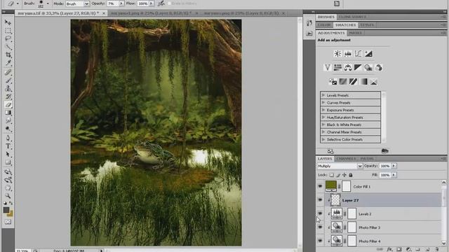Add a Color Balance adjustment

[348, 68]
